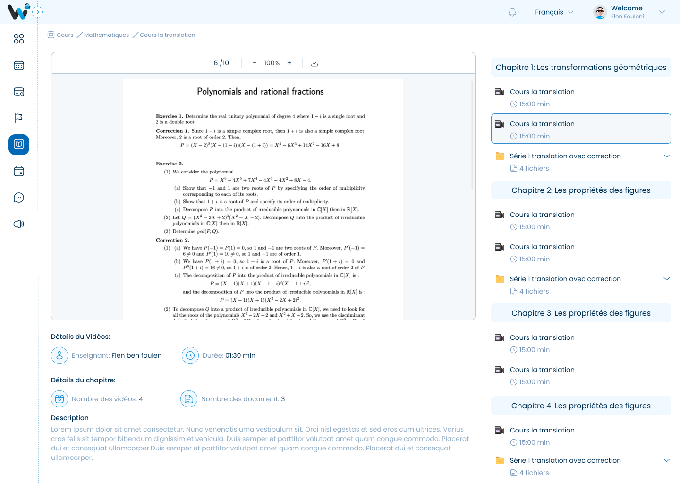This screenshot has height=484, width=680.
Task: Expand the sidebar with the arrow toggle
Action: coord(38,12)
